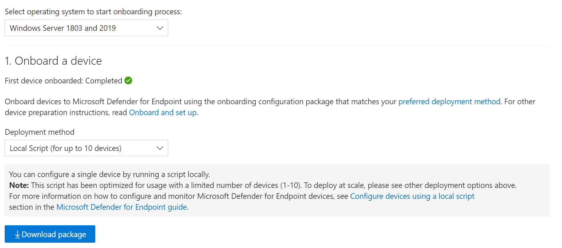
Task: Click the green Completed checkmark icon
Action: [128, 80]
